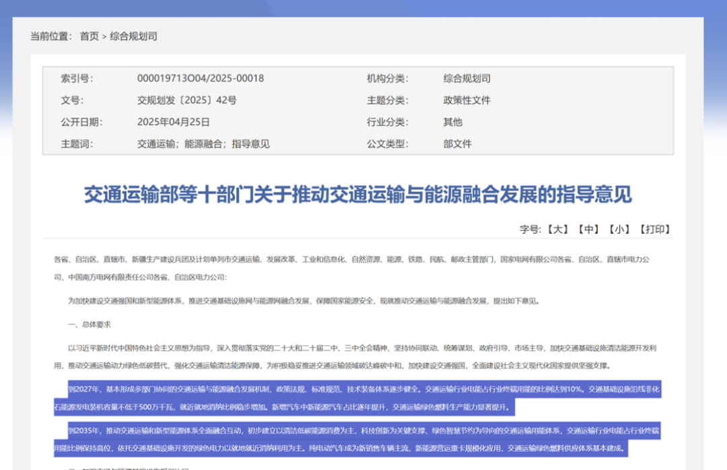Set font size to 小
The height and width of the screenshot is (470, 727).
point(619,229)
